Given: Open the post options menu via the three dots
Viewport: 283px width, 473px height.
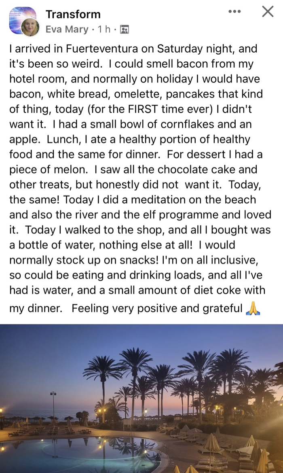Looking at the screenshot, I should (x=234, y=11).
